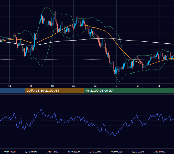174x154 pixels.
Task: Click hour label 4 on price chart axis
Action: [x=159, y=86]
